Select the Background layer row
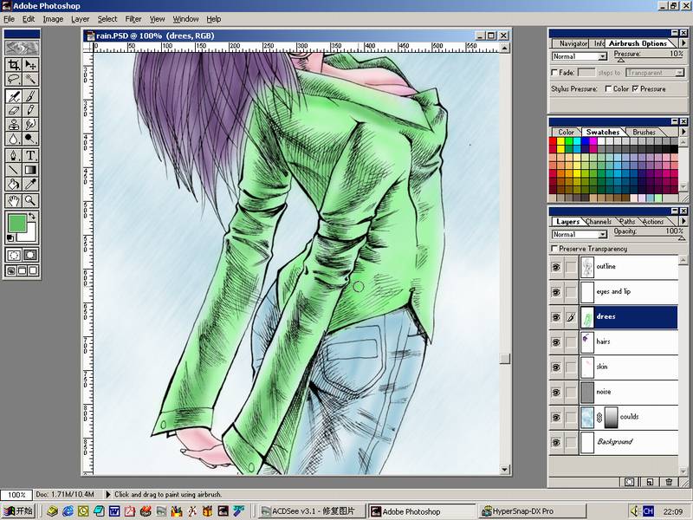The width and height of the screenshot is (693, 520). pos(629,442)
